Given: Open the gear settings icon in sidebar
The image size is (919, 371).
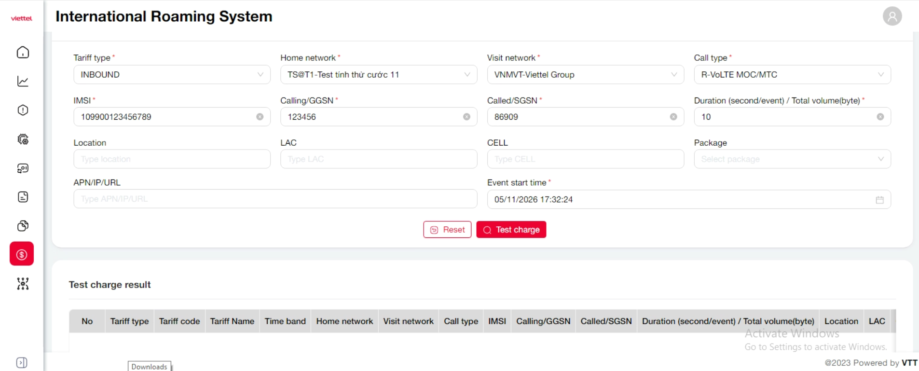Looking at the screenshot, I should [23, 139].
